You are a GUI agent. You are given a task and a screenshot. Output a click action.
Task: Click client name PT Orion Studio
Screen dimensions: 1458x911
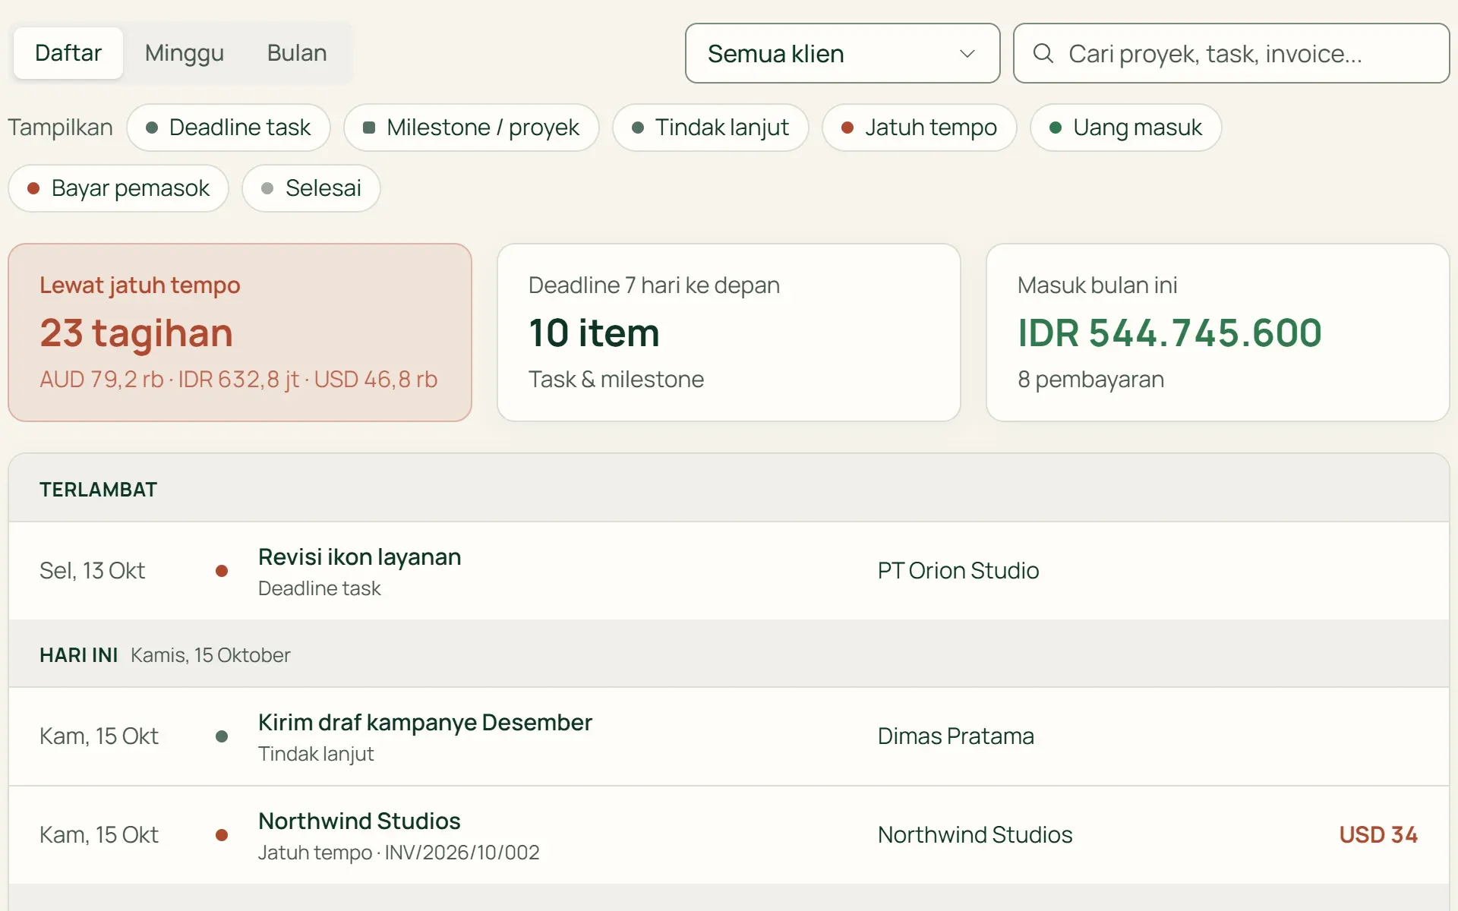coord(958,571)
